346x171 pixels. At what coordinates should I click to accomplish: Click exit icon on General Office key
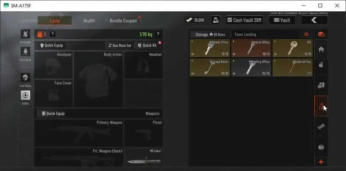tap(234, 54)
